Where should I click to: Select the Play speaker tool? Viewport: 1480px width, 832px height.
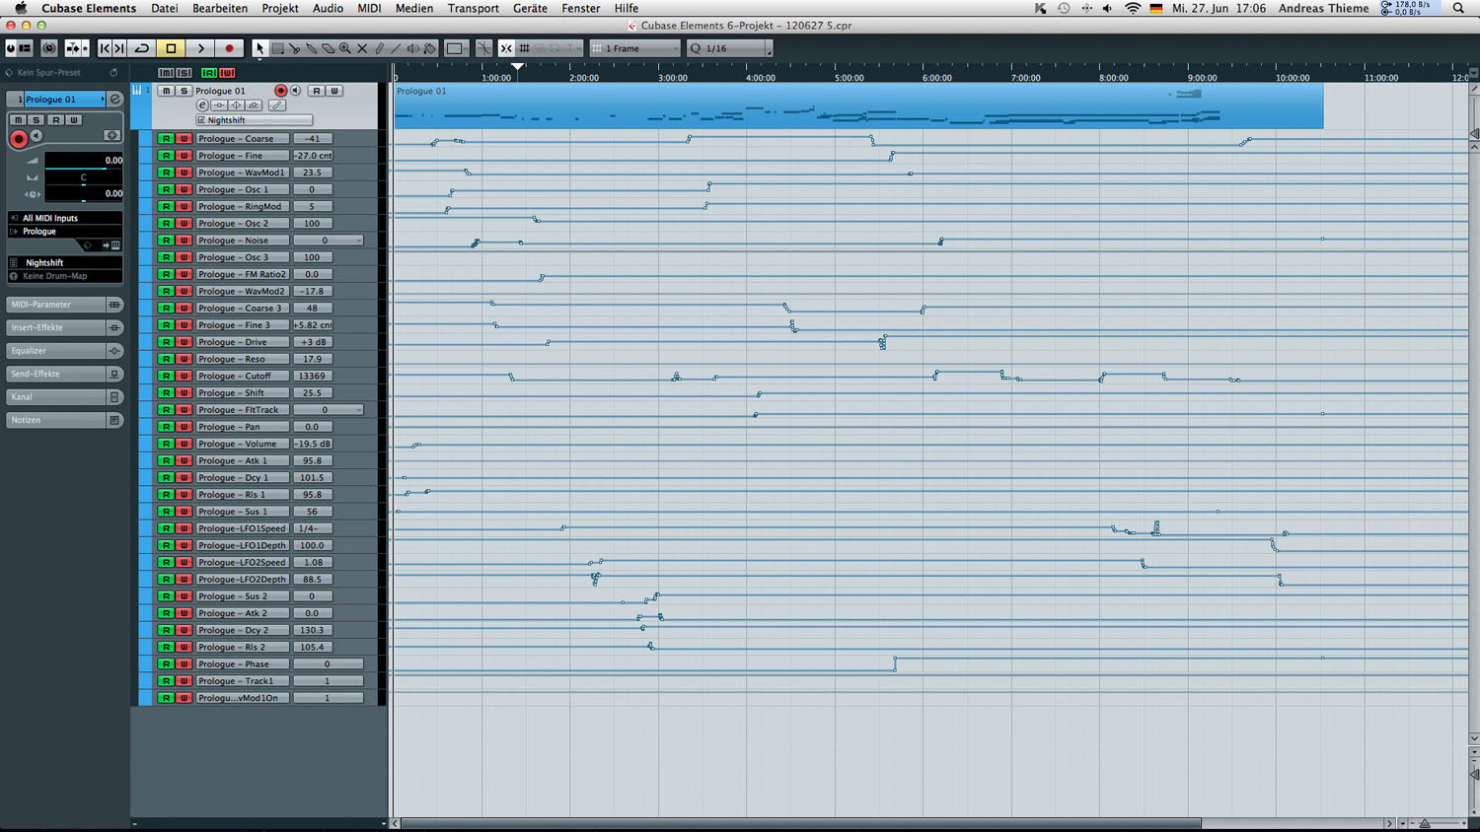pos(412,48)
